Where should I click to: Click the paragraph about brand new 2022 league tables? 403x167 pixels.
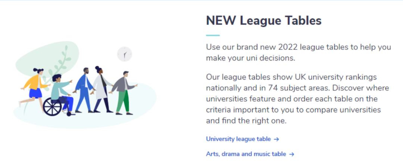tap(299, 53)
